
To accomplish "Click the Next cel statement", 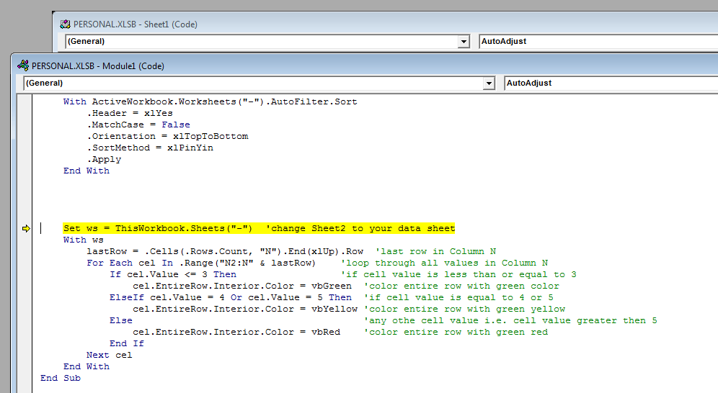I will tap(110, 355).
